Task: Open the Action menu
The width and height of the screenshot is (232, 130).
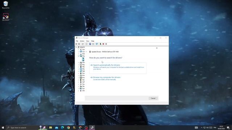Action: [82, 41]
